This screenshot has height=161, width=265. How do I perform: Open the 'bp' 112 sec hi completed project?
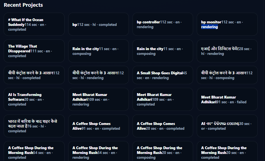pos(98,24)
